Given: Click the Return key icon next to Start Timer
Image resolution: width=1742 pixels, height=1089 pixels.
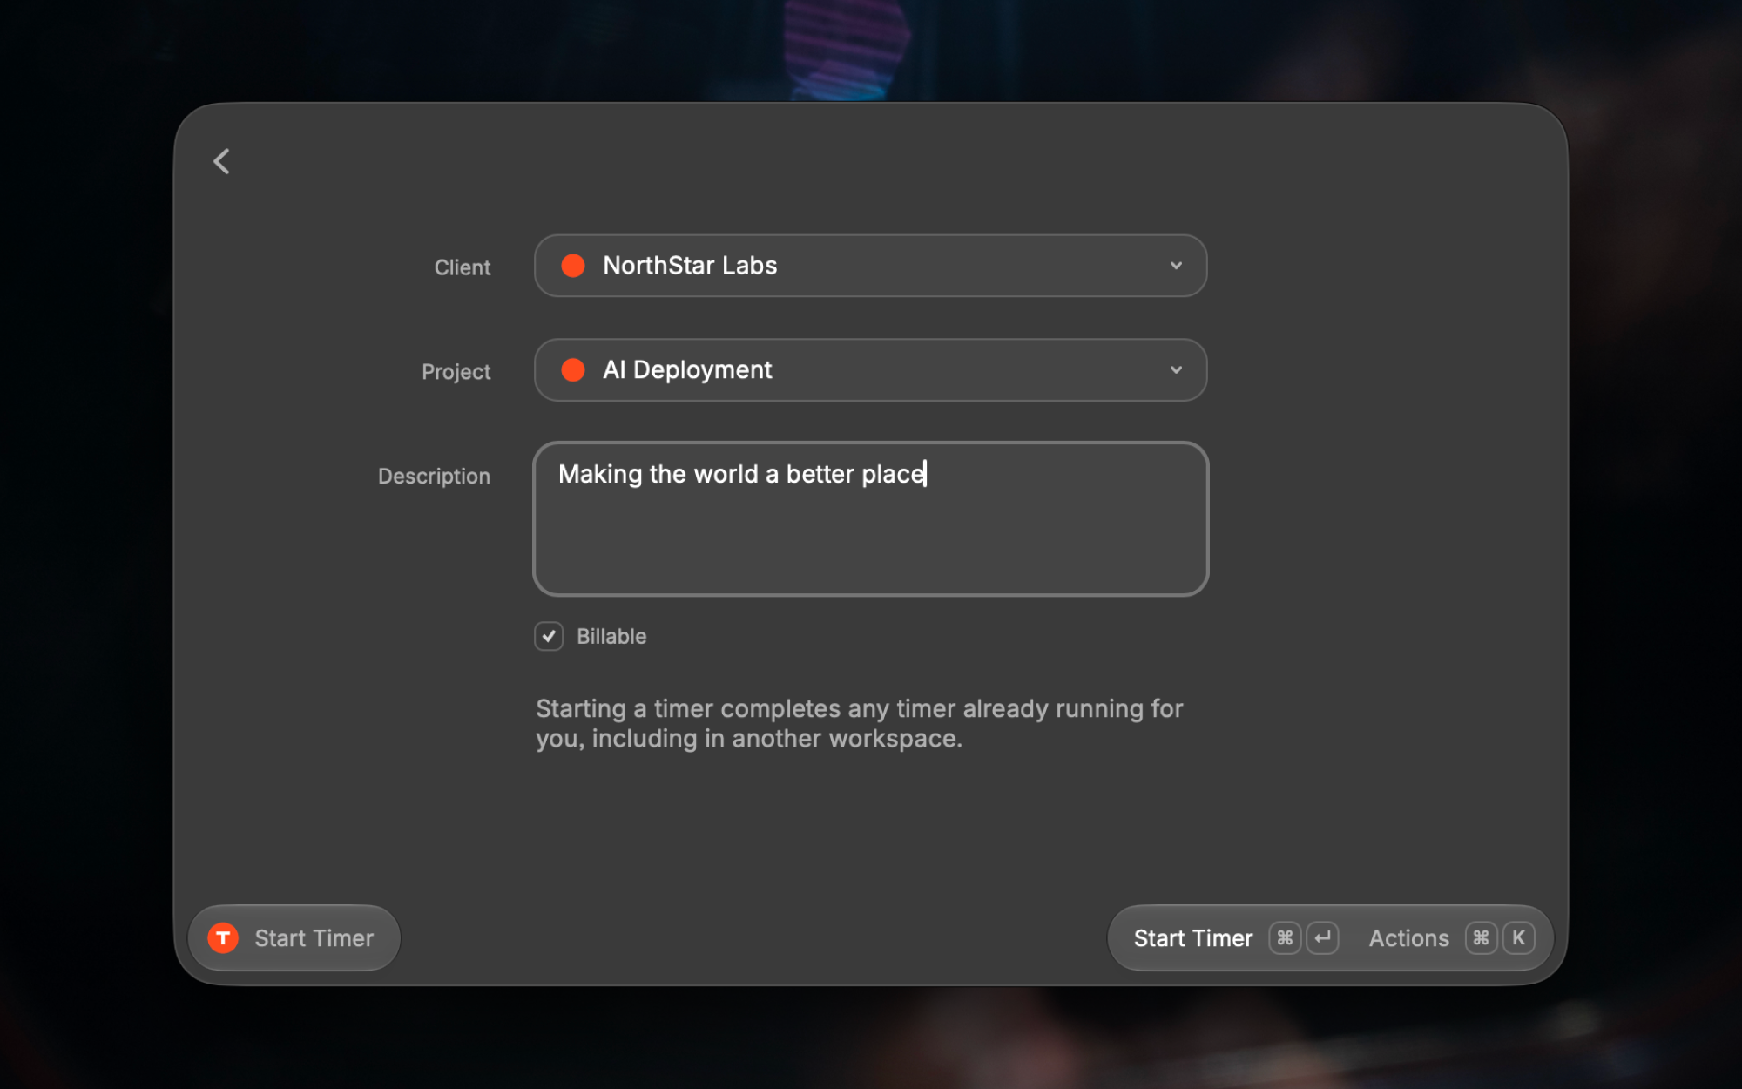Looking at the screenshot, I should tap(1322, 938).
